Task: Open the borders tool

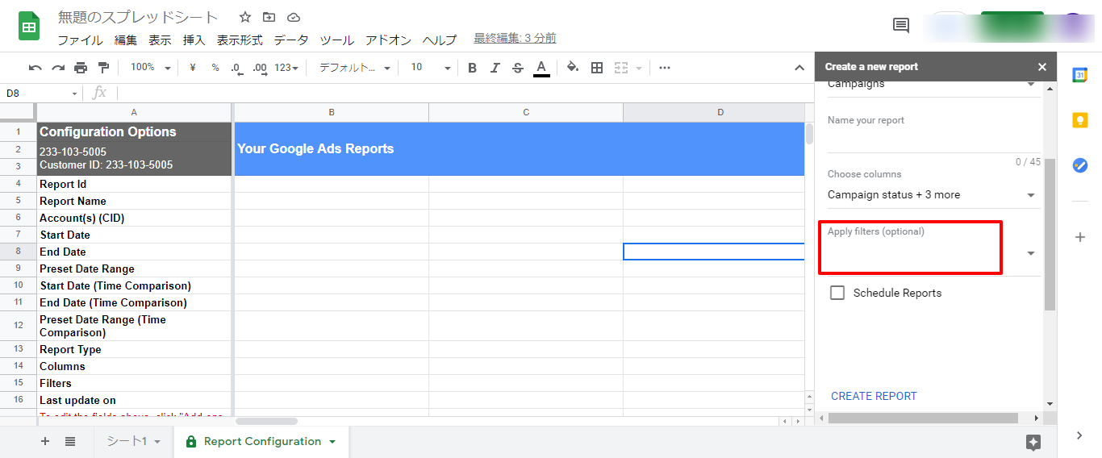Action: [x=597, y=68]
